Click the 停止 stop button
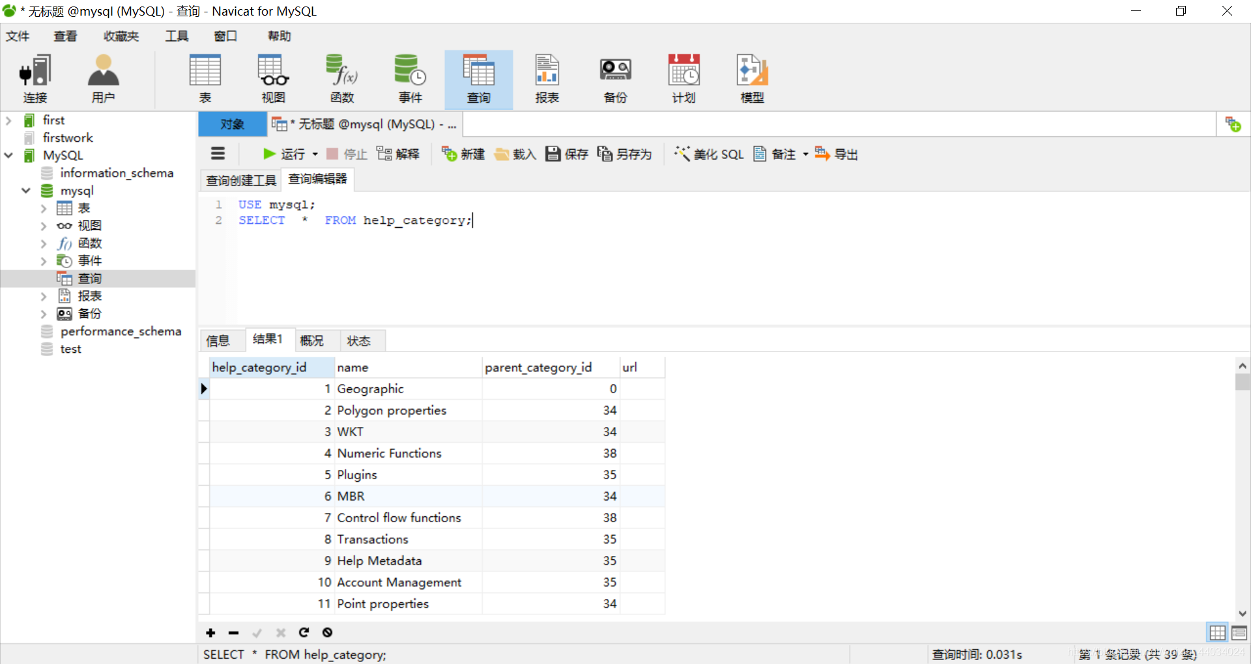 point(347,154)
